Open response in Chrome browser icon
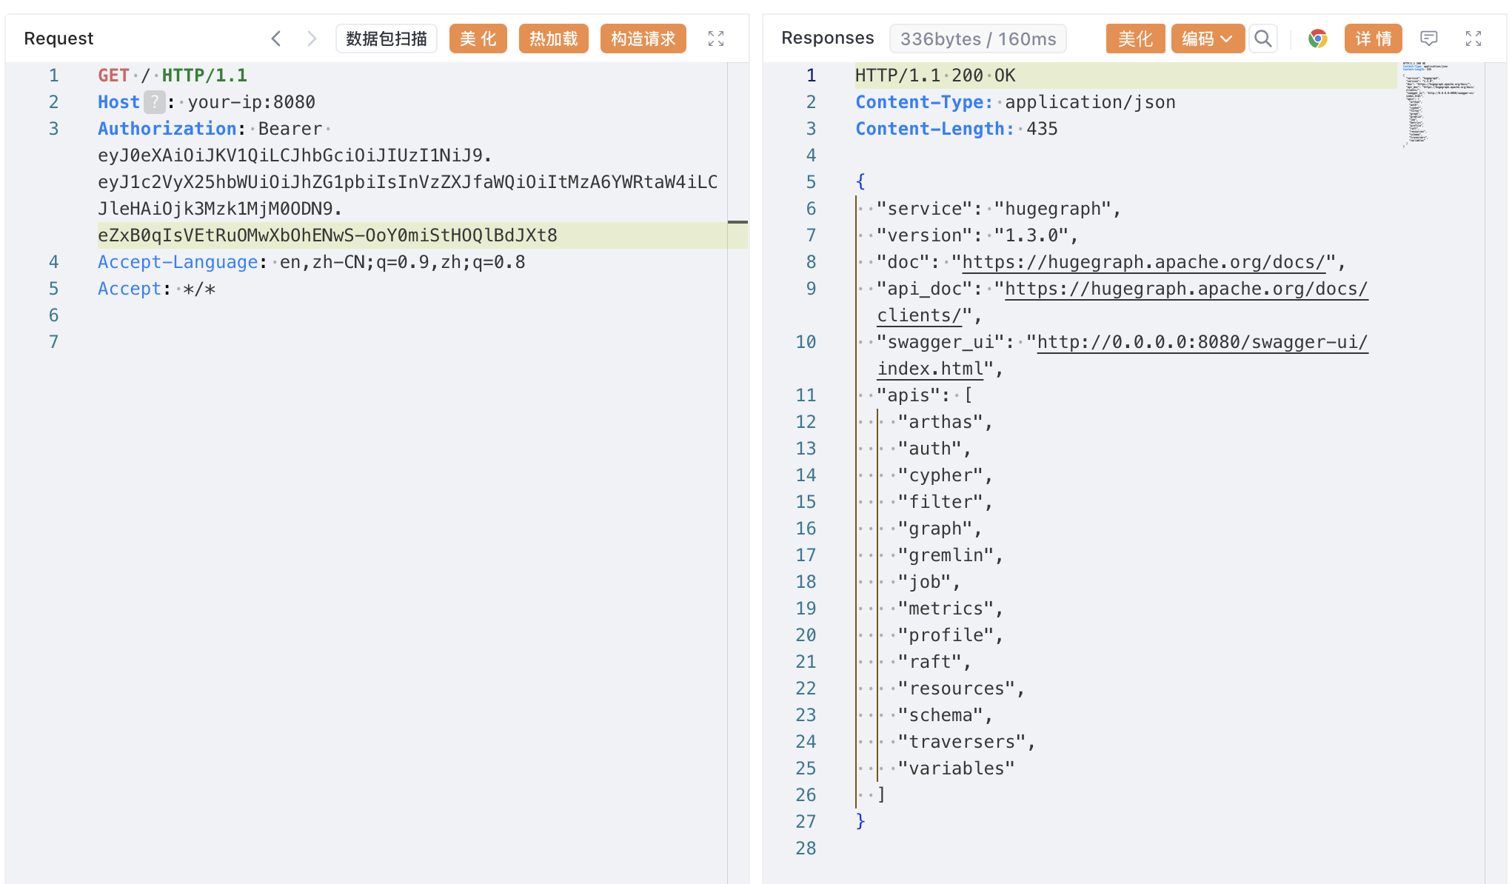Screen dimensions: 1512x884 (1317, 38)
